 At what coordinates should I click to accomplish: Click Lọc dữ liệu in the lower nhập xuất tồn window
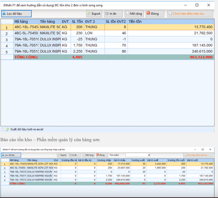[11, 155]
